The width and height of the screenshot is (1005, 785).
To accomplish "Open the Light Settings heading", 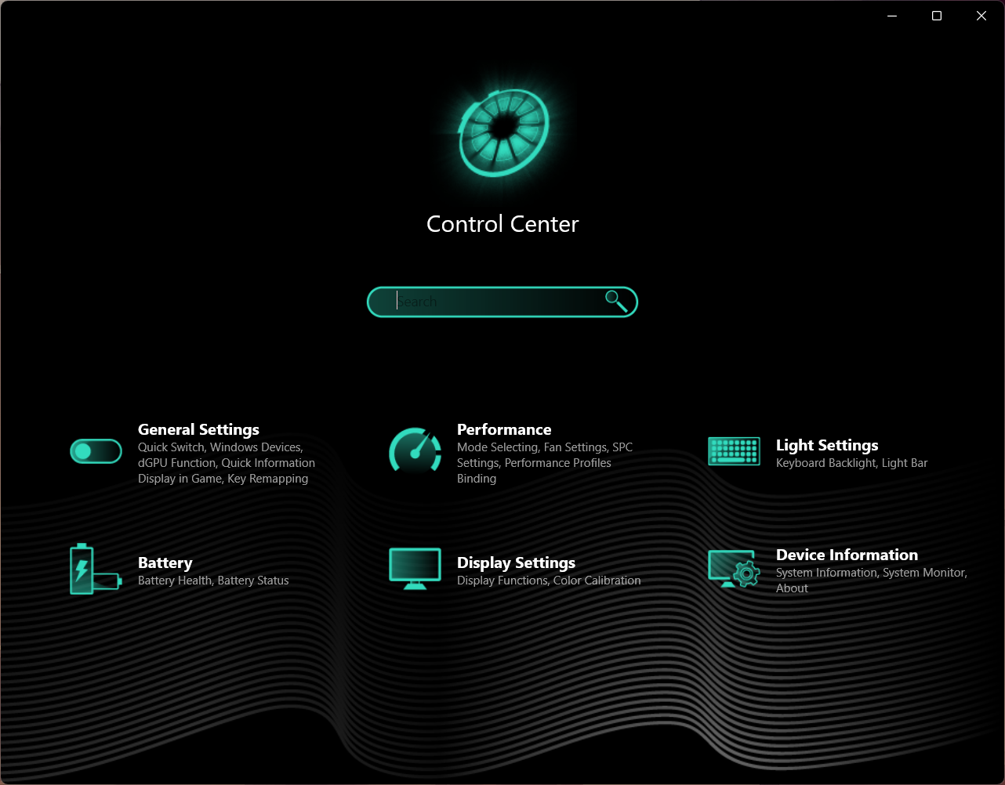I will 827,445.
